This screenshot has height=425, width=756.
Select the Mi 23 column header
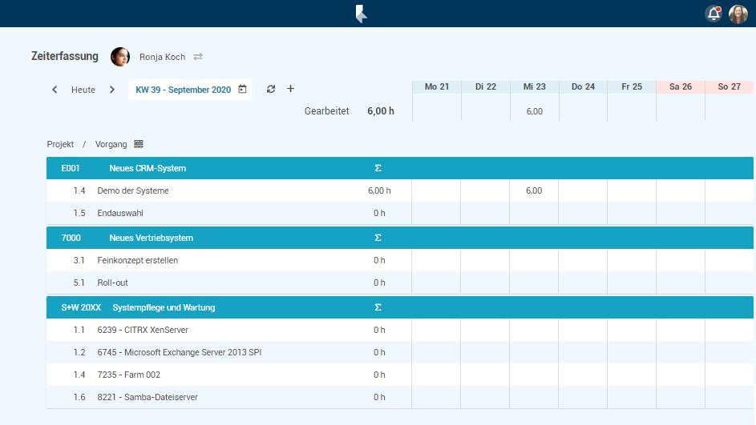(534, 86)
